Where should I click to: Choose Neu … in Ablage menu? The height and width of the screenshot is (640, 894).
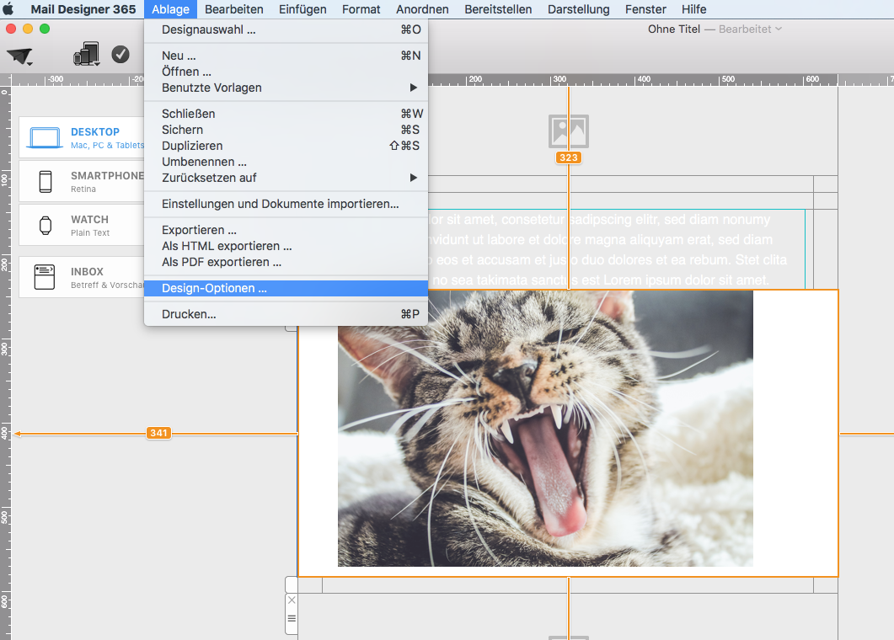click(x=286, y=56)
